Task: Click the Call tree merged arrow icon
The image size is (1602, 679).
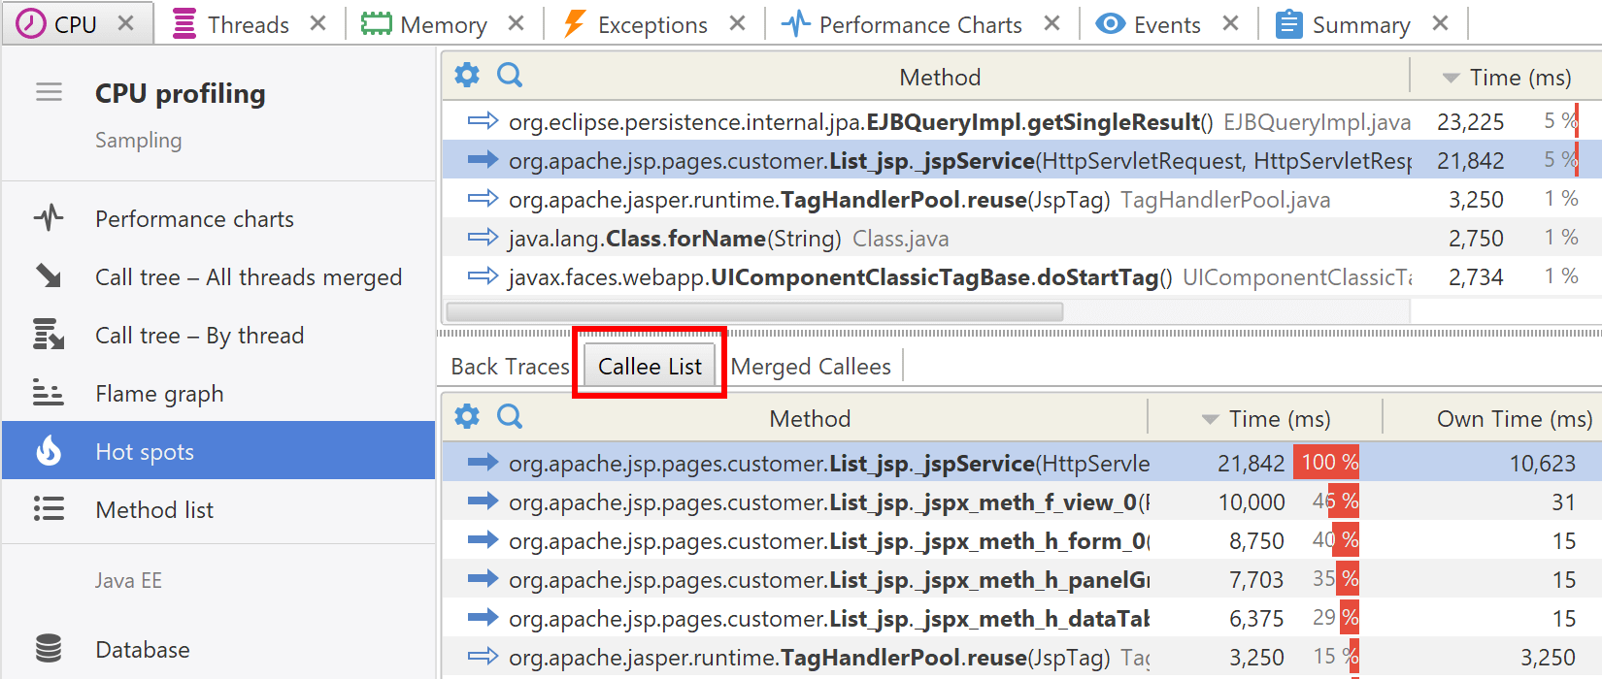Action: pos(49,276)
